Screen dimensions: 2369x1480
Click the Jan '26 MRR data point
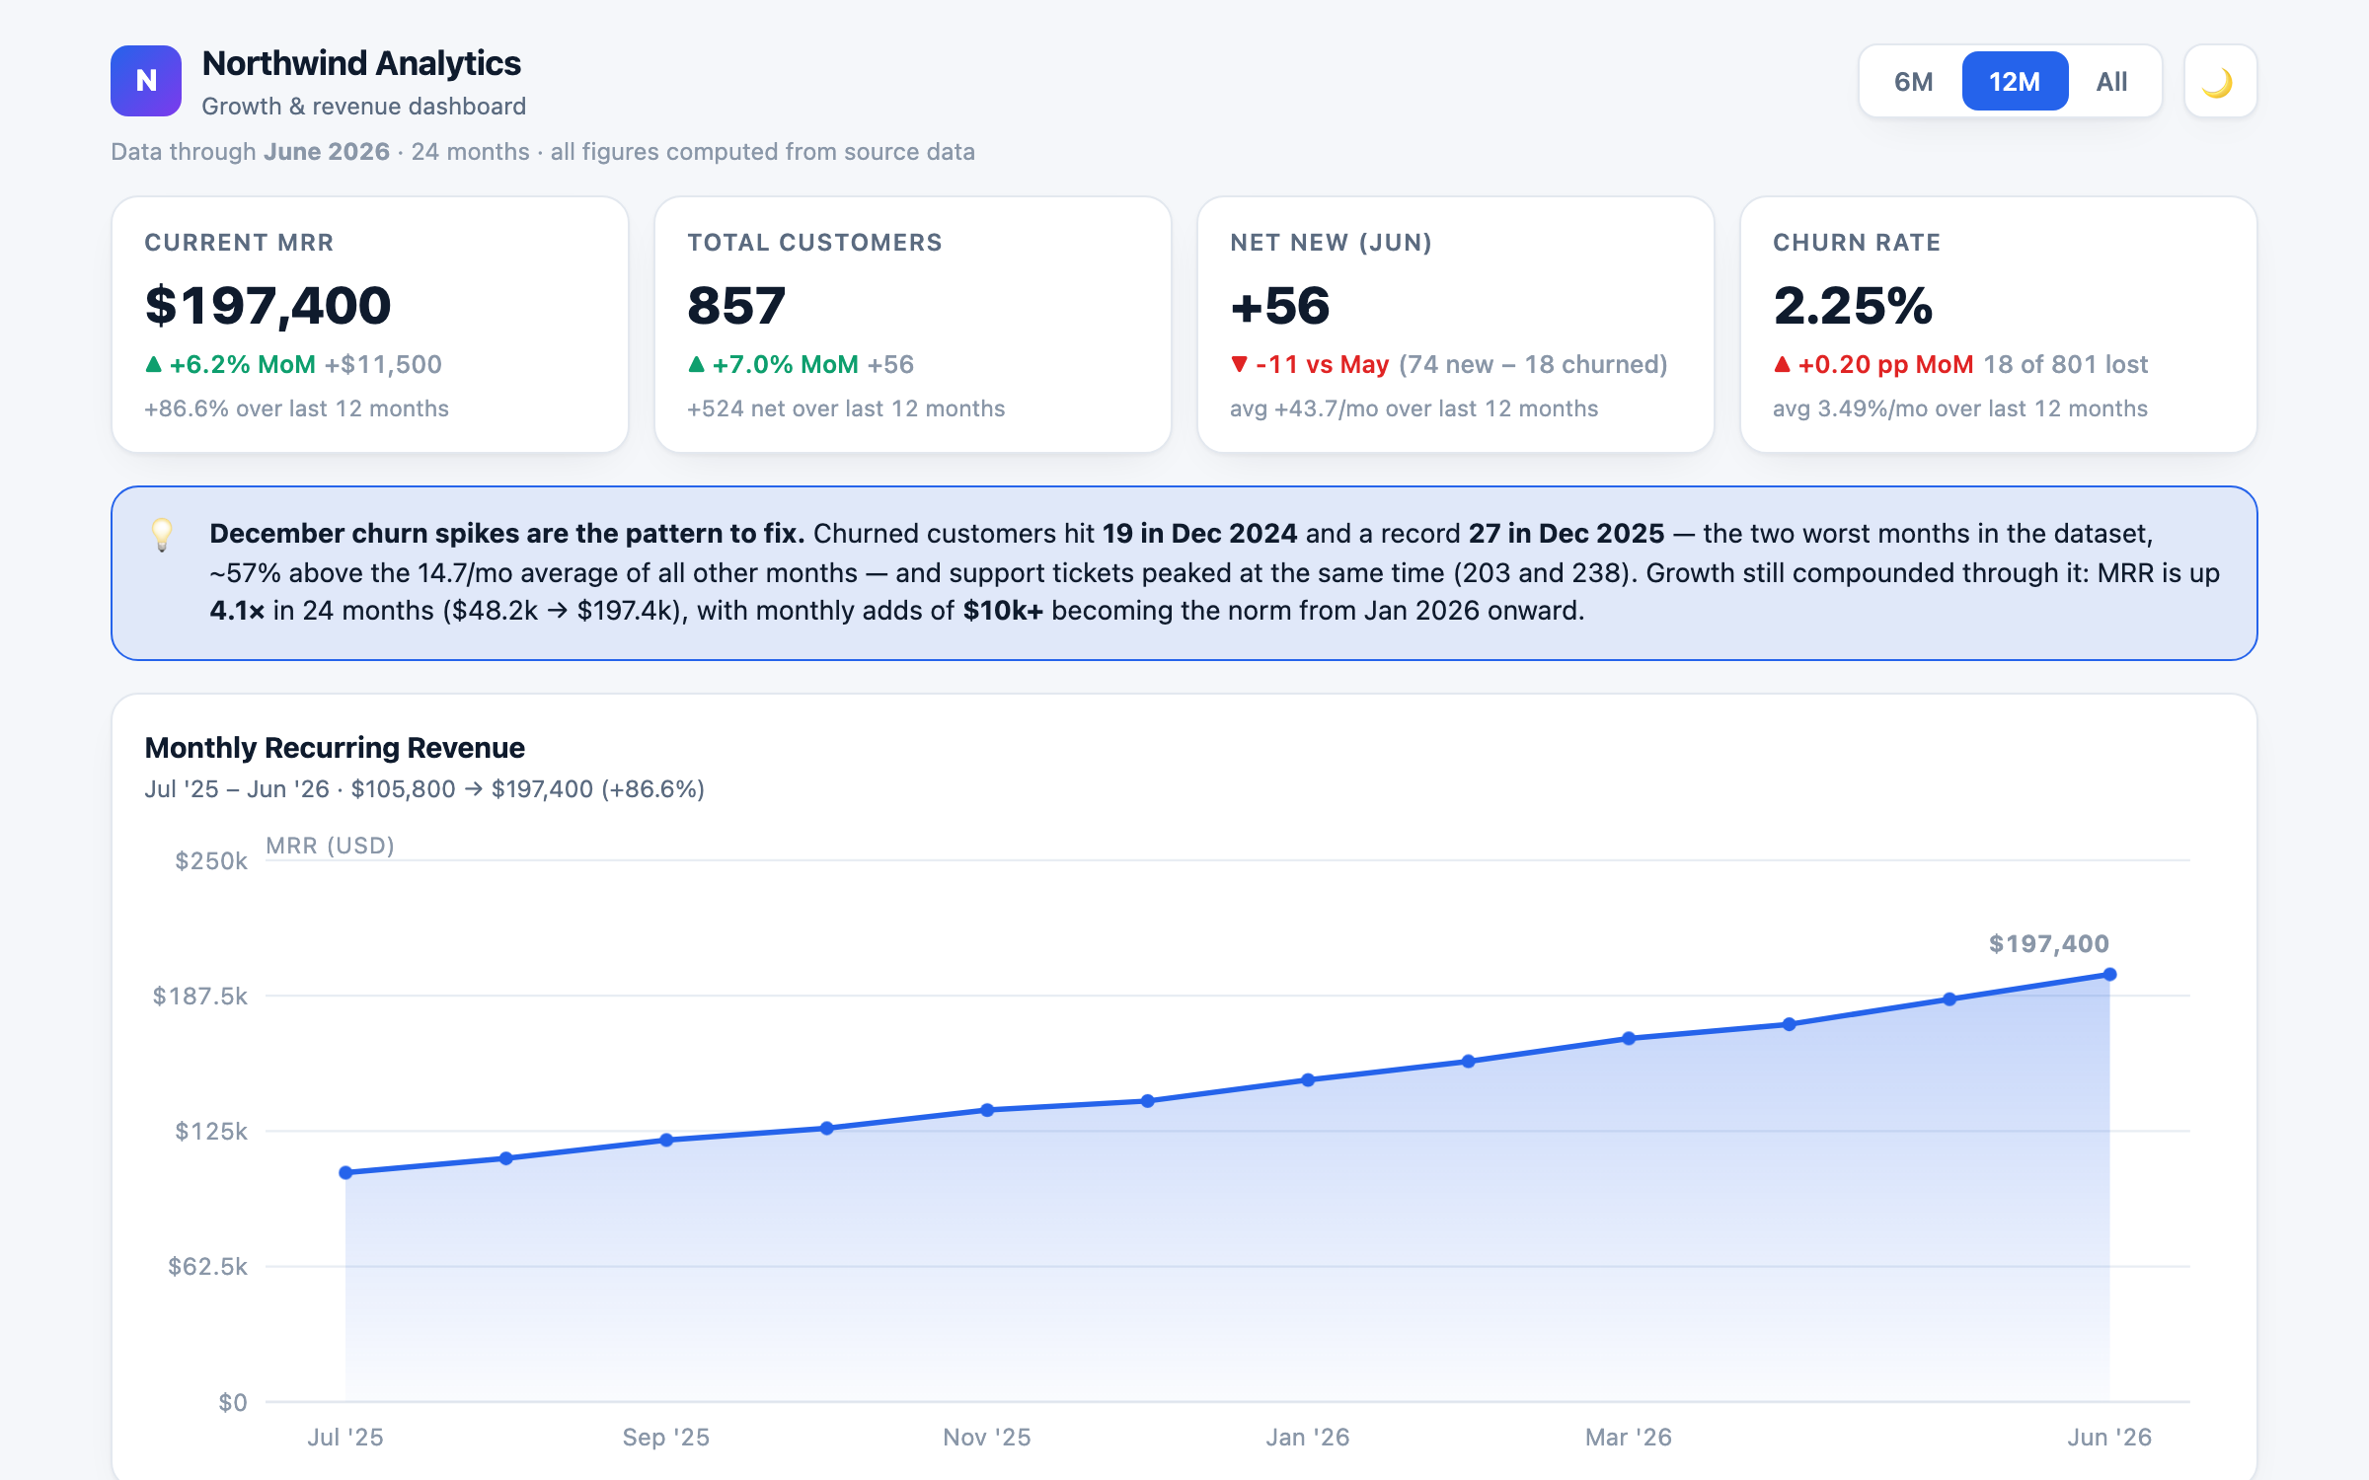(1308, 1079)
